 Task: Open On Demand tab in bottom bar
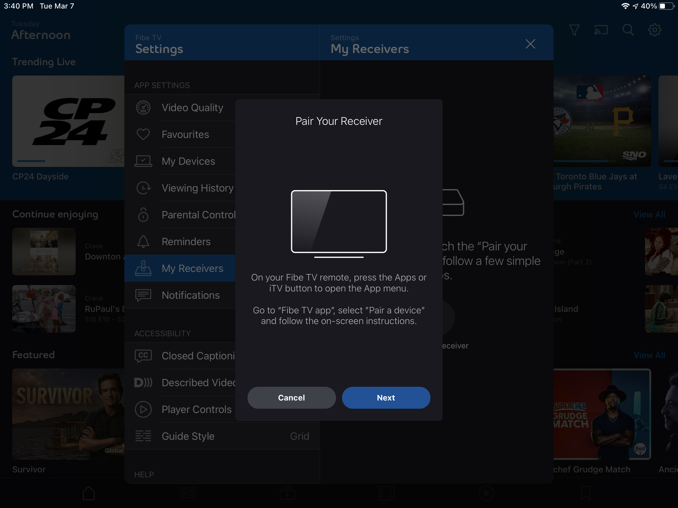(287, 493)
